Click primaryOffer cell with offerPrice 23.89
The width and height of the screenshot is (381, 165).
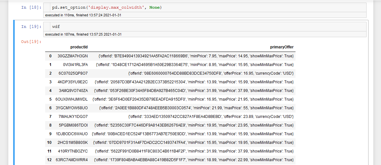coord(211,116)
